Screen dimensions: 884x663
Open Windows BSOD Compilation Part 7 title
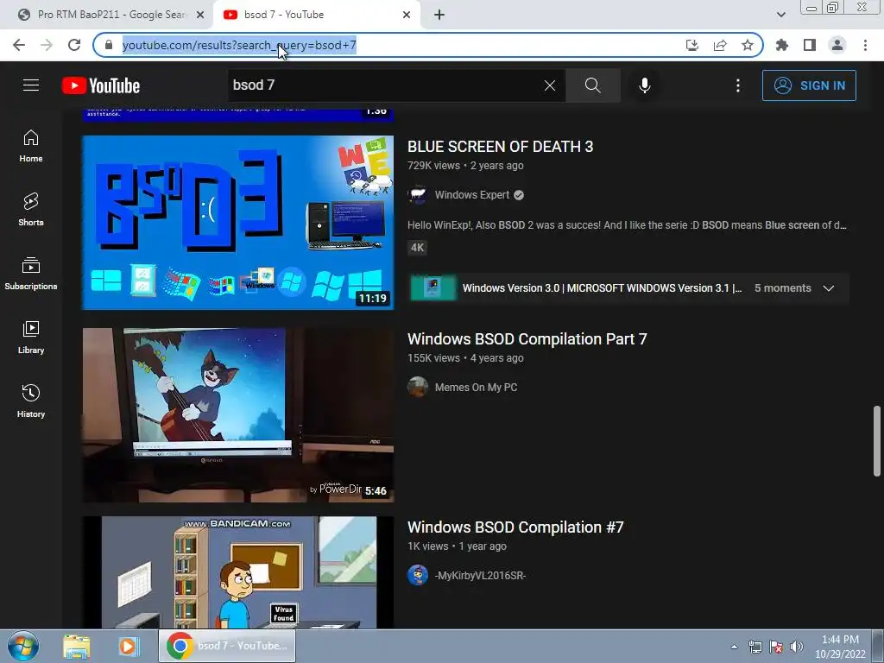(527, 338)
